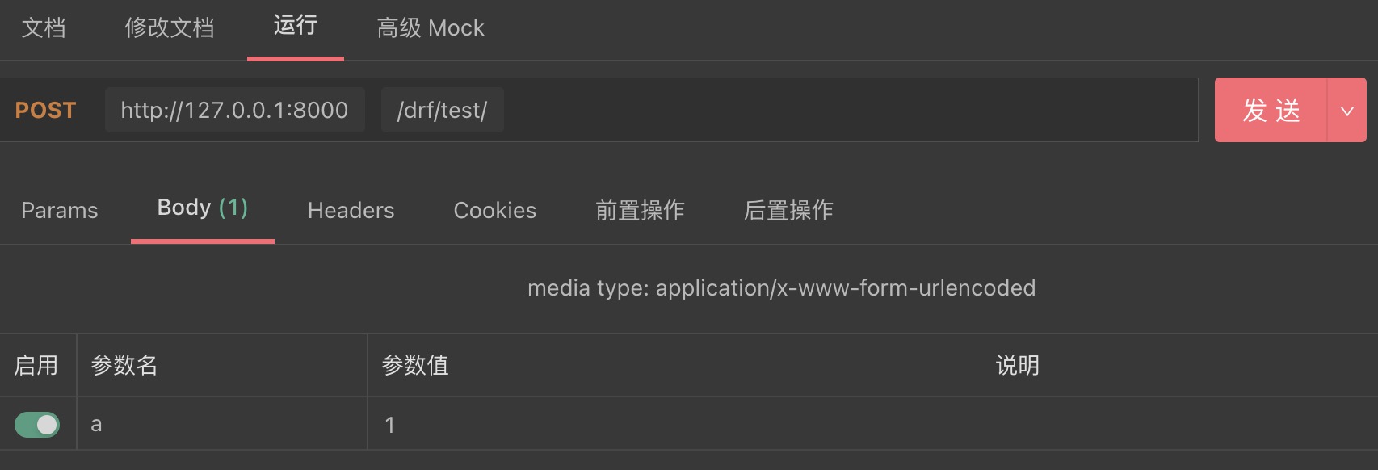Open the Cookies tab
Viewport: 1378px width, 470px height.
click(x=494, y=210)
